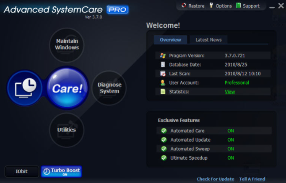This screenshot has width=286, height=183.
Task: Open the Maintain Windows module
Action: [x=67, y=45]
